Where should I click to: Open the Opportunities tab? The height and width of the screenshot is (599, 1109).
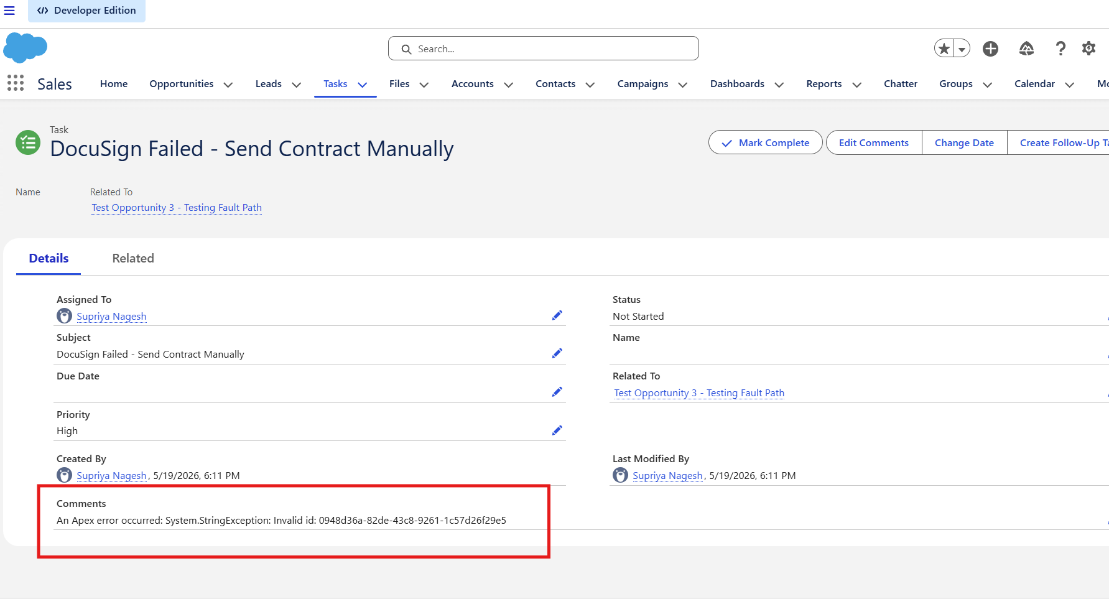(x=181, y=84)
